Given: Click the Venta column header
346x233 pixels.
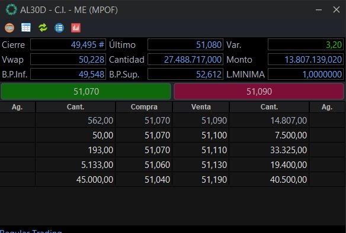Looking at the screenshot, I should click(201, 107).
